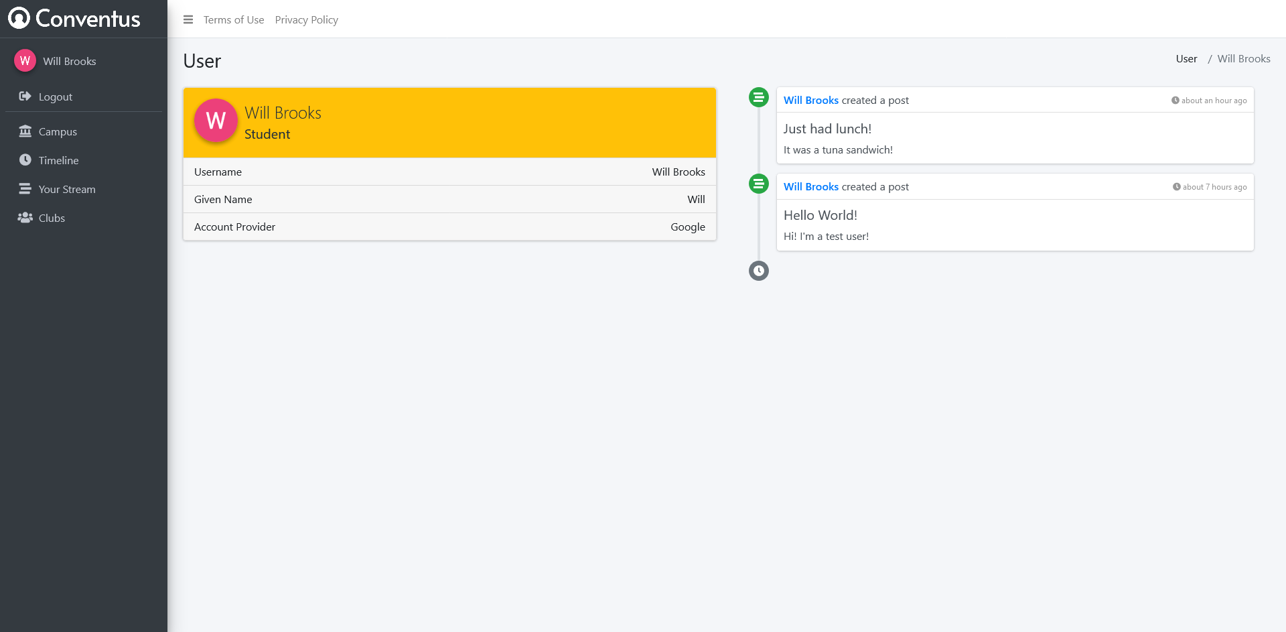The height and width of the screenshot is (632, 1286).
Task: Click the Given Name row label
Action: pos(223,200)
